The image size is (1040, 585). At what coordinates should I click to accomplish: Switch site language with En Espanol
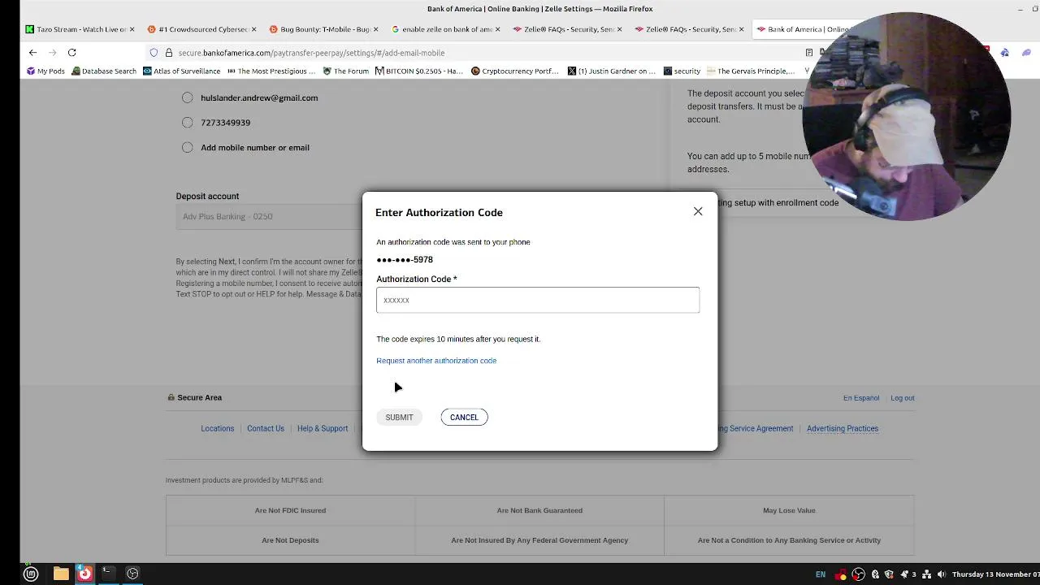[x=861, y=398]
